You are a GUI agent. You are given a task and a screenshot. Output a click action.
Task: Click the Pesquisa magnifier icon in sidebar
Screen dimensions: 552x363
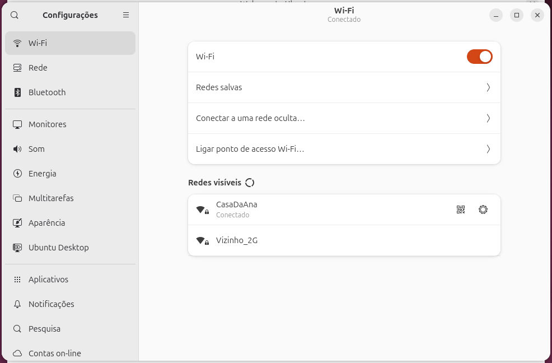pos(17,329)
